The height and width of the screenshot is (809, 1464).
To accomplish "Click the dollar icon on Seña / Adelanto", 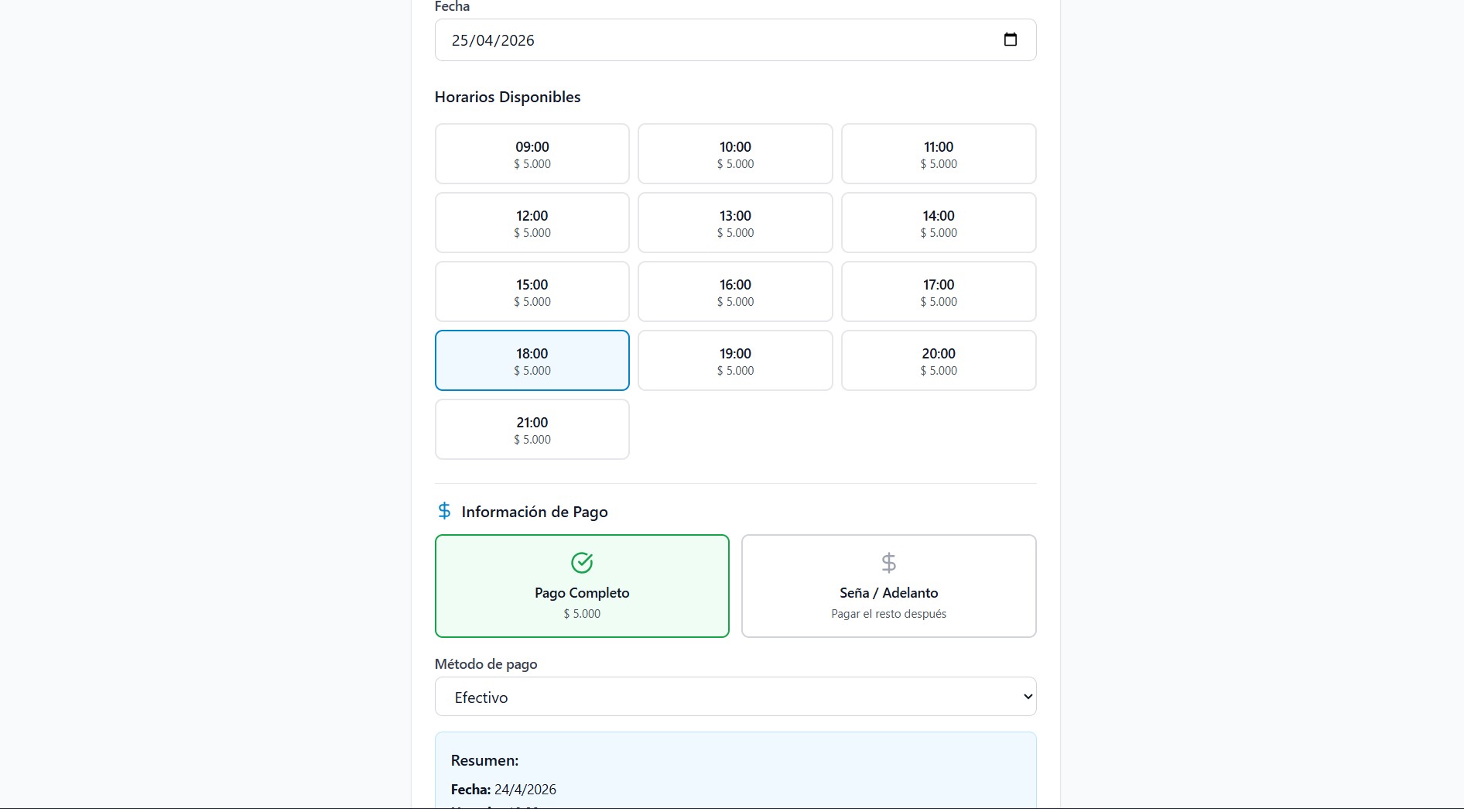I will 888,563.
